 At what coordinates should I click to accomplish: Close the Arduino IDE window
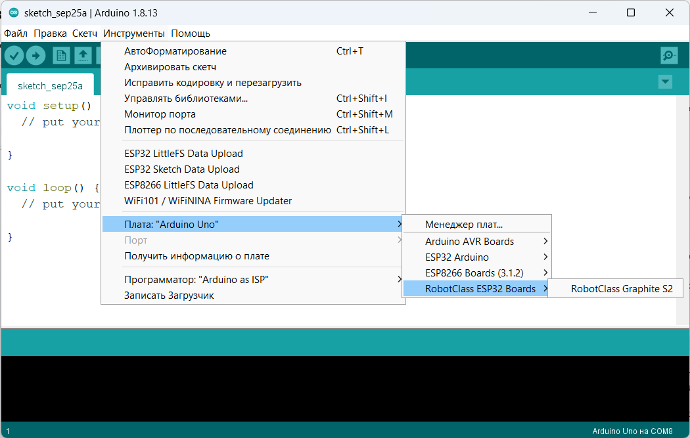point(670,12)
